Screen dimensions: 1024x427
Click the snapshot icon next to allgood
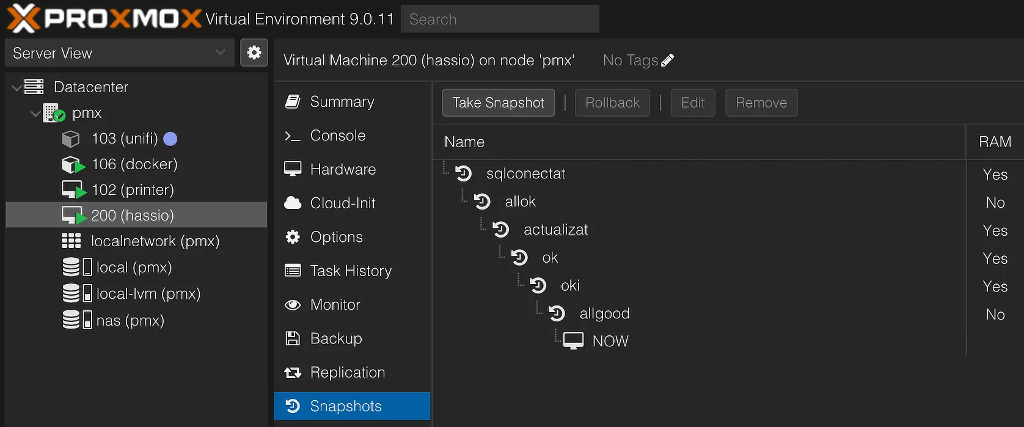[557, 313]
